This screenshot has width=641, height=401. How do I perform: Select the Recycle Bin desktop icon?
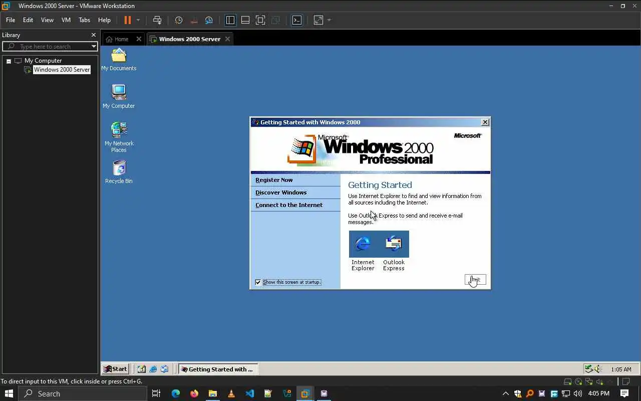point(119,172)
